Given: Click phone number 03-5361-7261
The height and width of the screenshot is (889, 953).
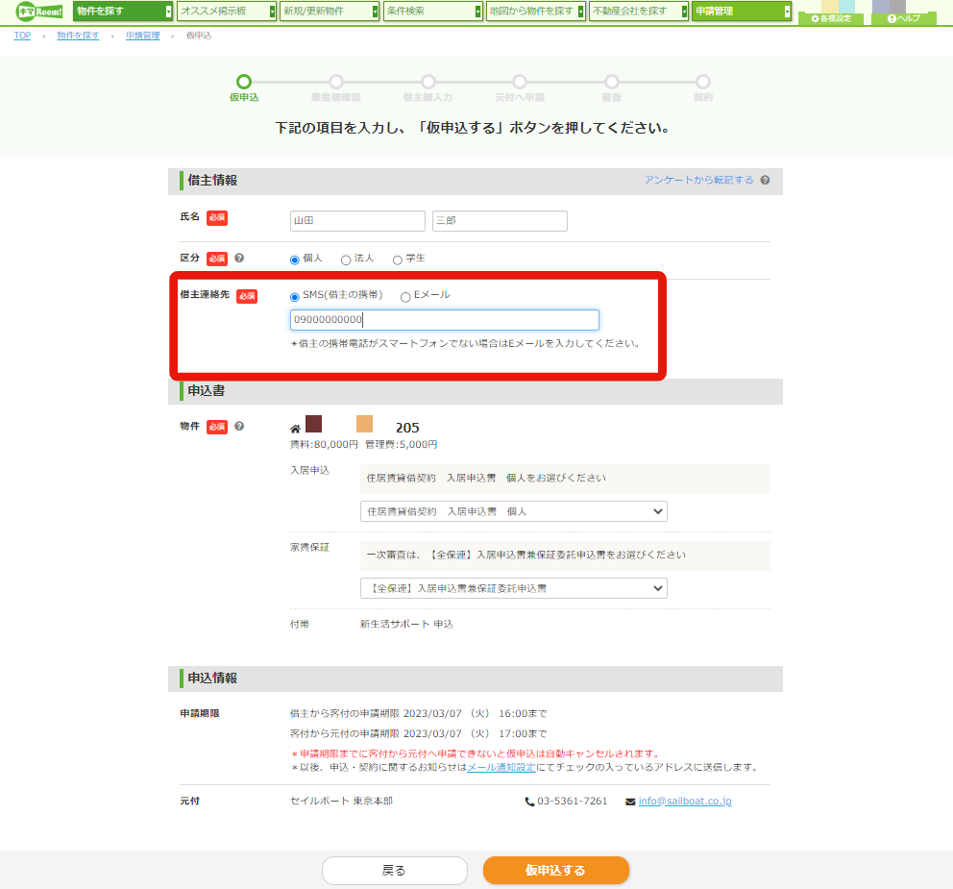Looking at the screenshot, I should (572, 801).
